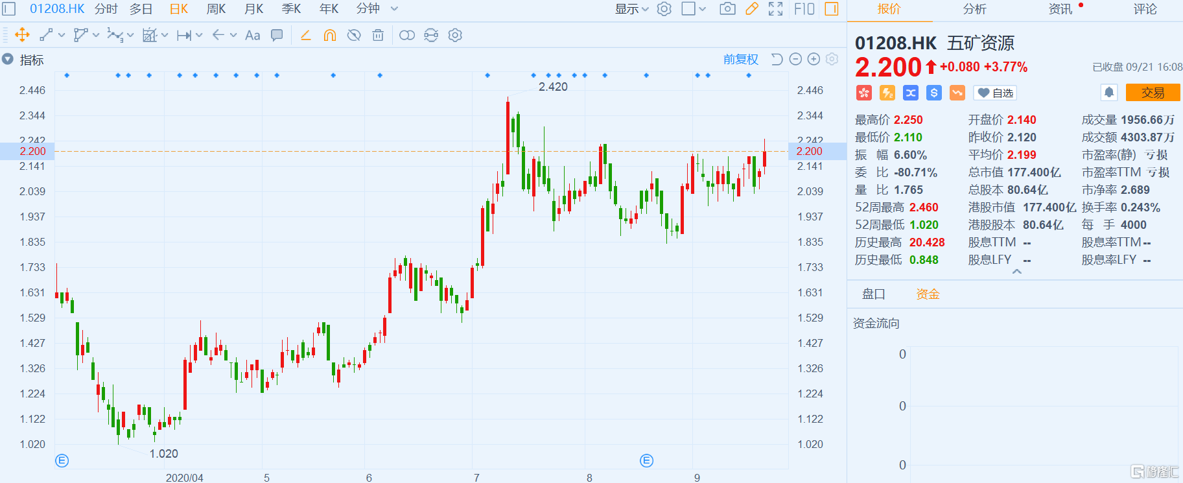This screenshot has height=483, width=1183.
Task: Open the 评论 comments tab
Action: pyautogui.click(x=1145, y=9)
